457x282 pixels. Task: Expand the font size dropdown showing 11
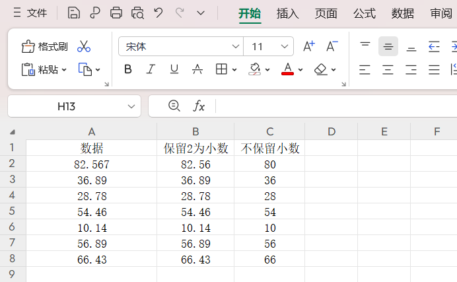[285, 46]
